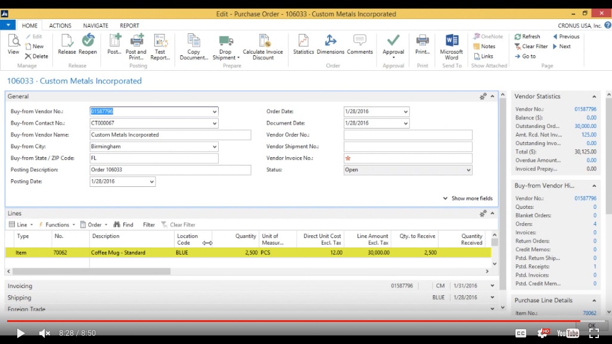
Task: Switch to the HOME tab
Action: tap(30, 26)
